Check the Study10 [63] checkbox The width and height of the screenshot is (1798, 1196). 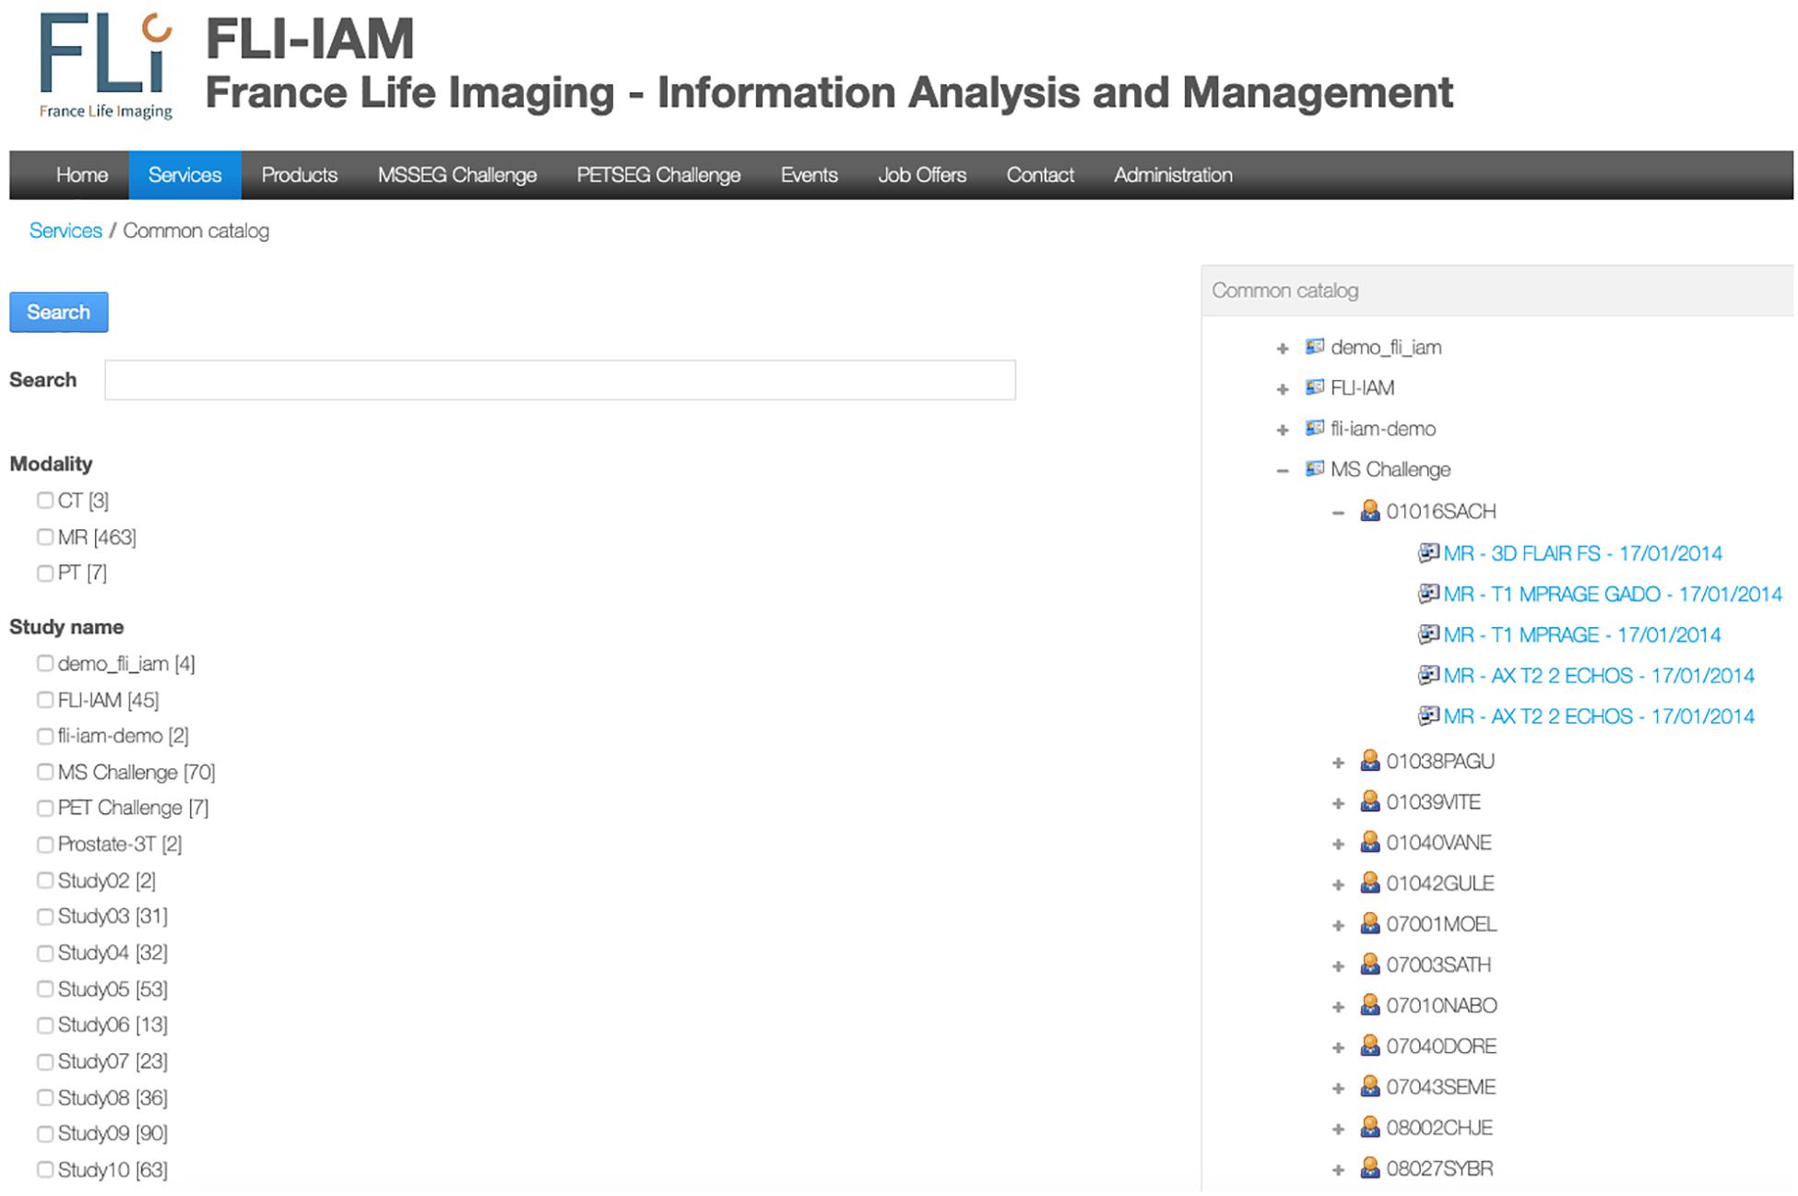click(45, 1169)
